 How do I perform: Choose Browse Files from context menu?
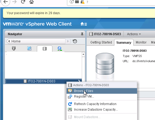tap(102, 91)
